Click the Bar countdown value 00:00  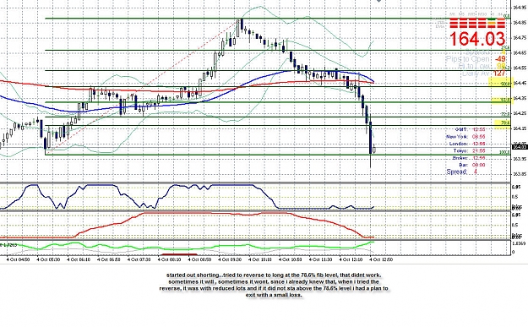click(479, 165)
